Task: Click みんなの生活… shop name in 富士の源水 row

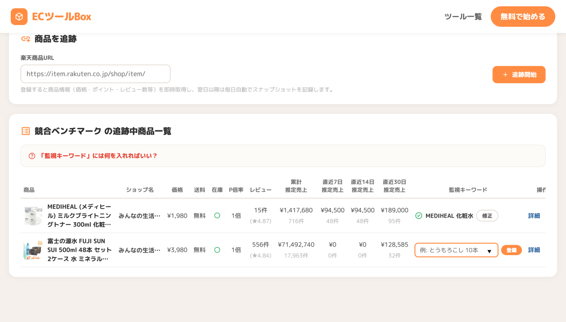Action: [x=139, y=250]
